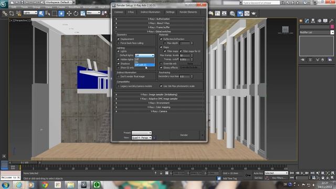Click the Pin Stack icon
This screenshot has height=189, width=336.
(x=302, y=60)
